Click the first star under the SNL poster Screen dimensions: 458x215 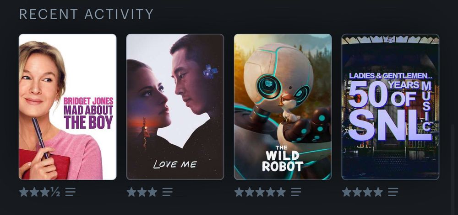347,192
